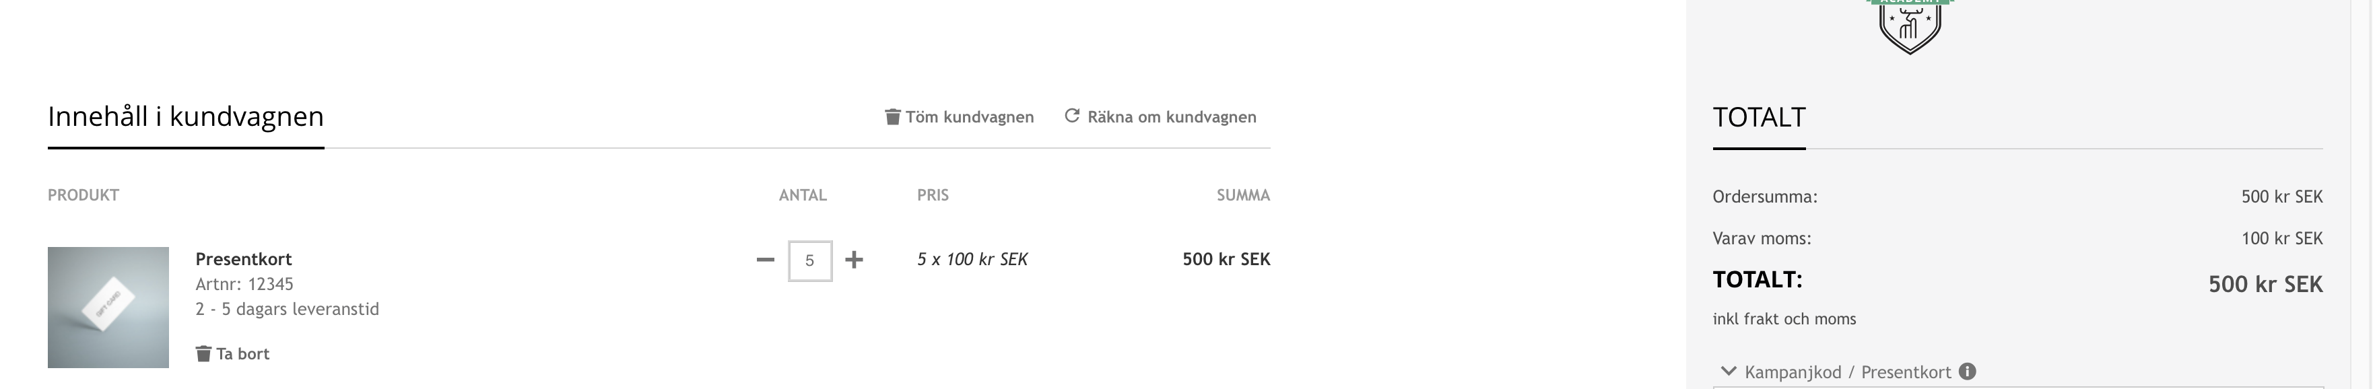Increase quantity with the plus icon
This screenshot has width=2373, height=389.
(854, 260)
